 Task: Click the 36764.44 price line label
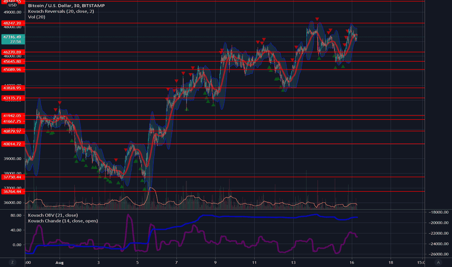pyautogui.click(x=13, y=192)
